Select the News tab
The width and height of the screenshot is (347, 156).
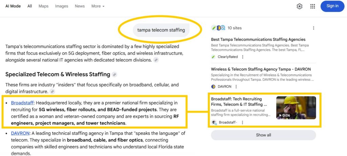(x=80, y=6)
